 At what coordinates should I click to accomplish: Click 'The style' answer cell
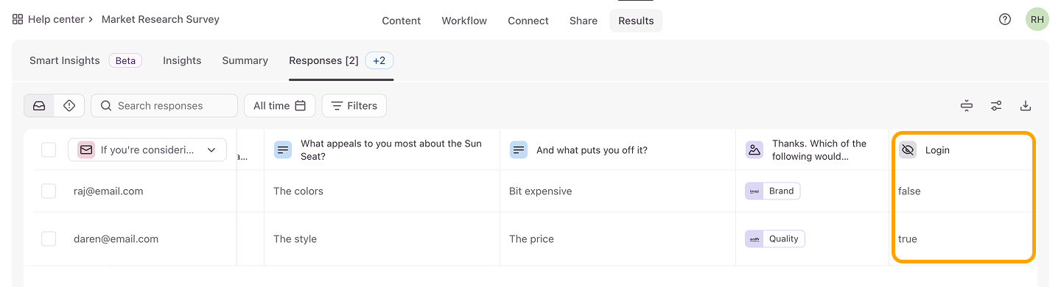coord(382,239)
